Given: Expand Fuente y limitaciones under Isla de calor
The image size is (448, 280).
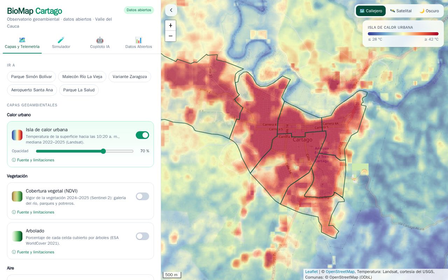Looking at the screenshot, I should (x=33, y=160).
